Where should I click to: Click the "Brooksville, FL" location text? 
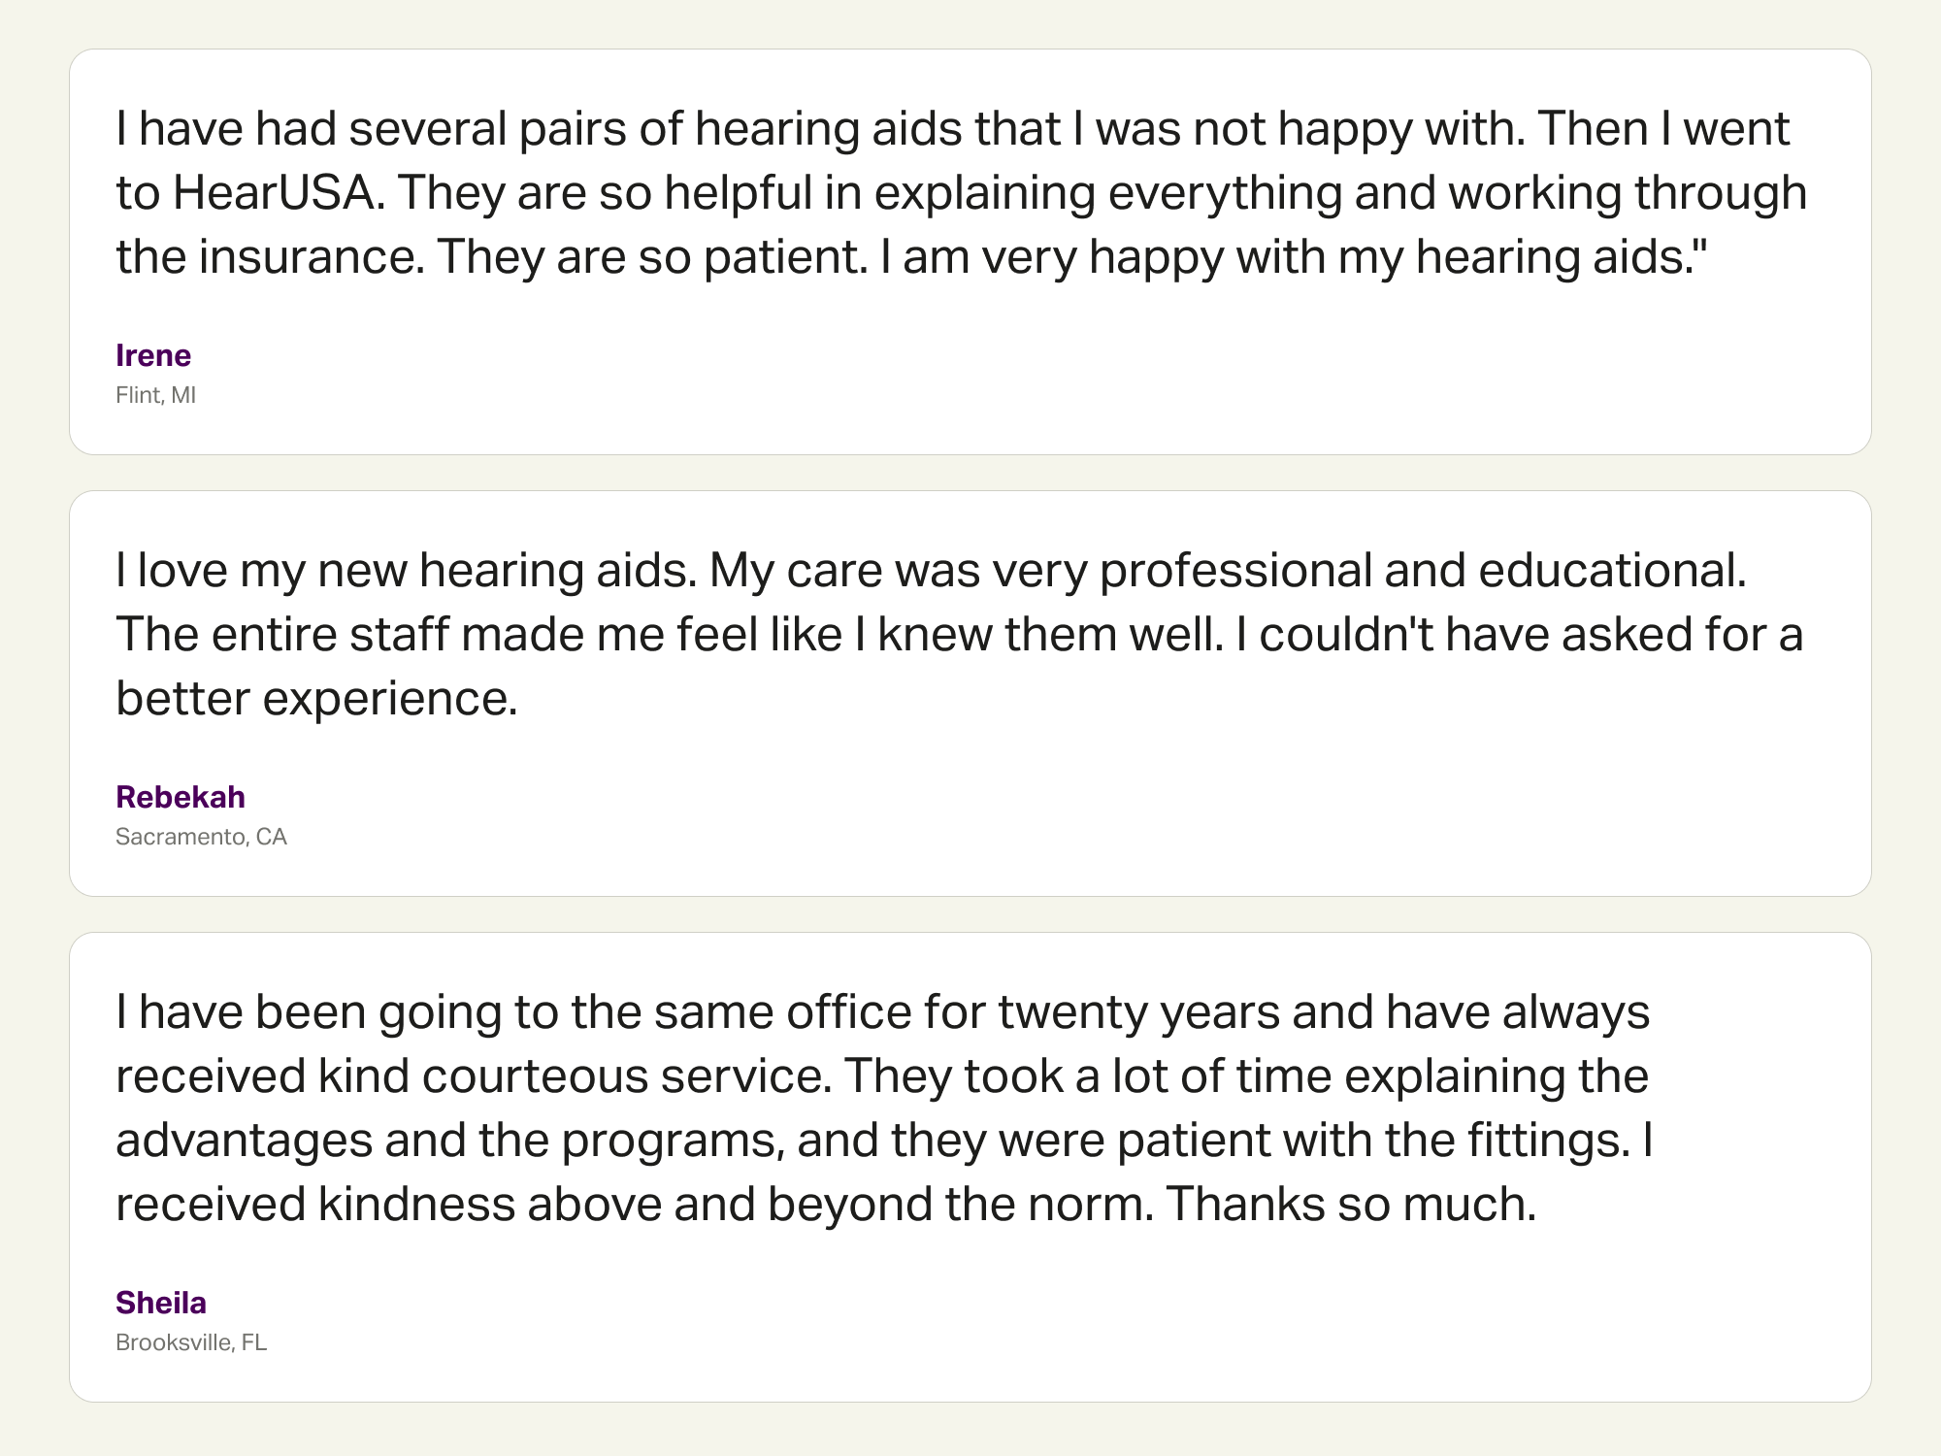191,1342
